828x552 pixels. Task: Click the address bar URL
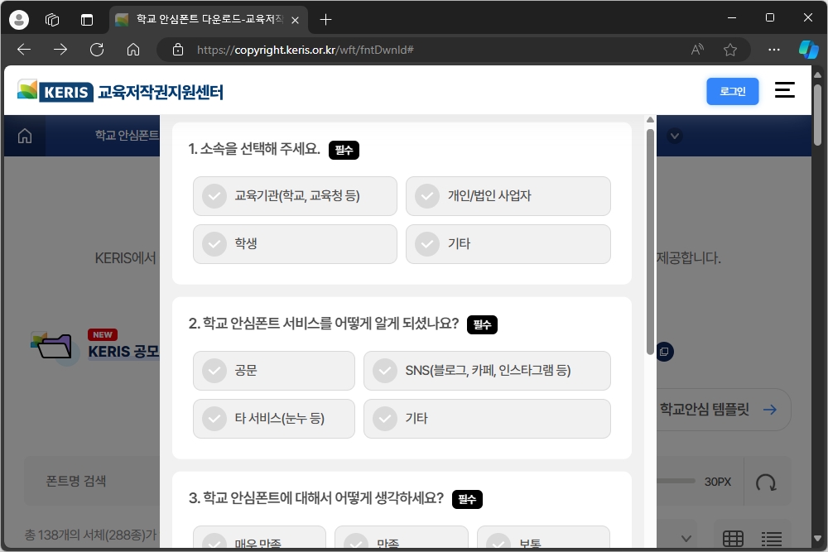(x=306, y=50)
